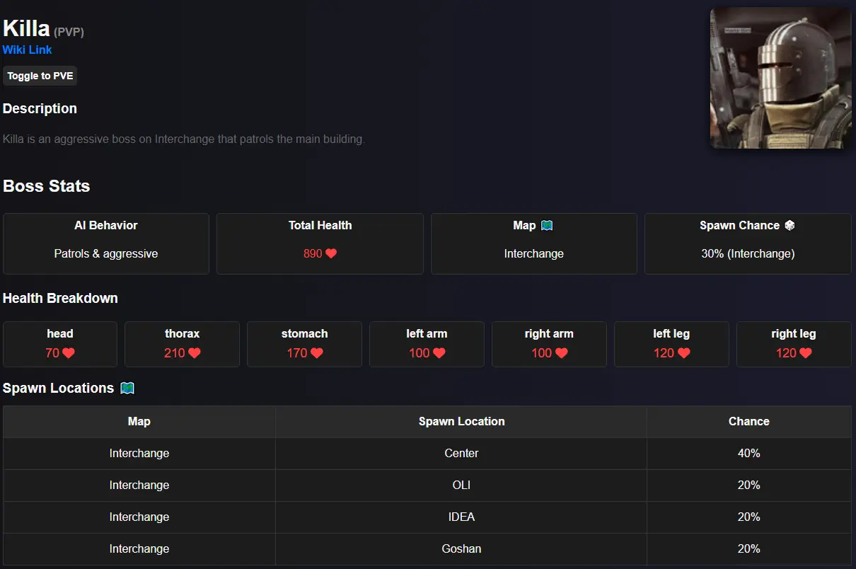Click the heart beside left arm health
Image resolution: width=856 pixels, height=569 pixels.
tap(438, 352)
